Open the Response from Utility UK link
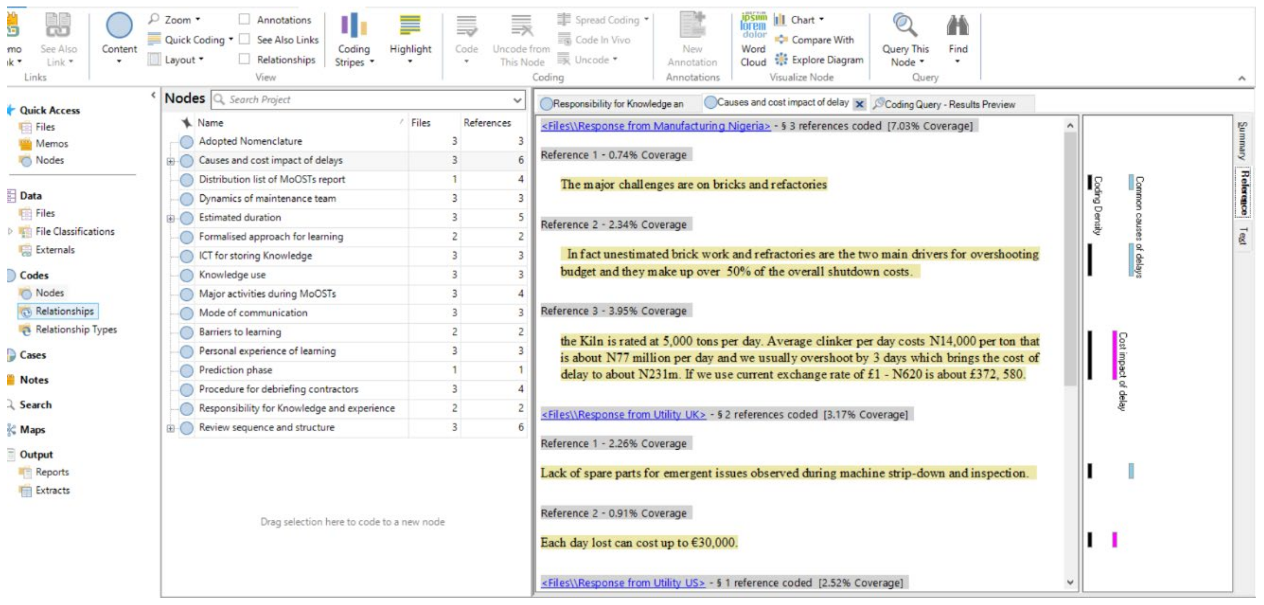Screen dimensions: 1264x605 [623, 415]
